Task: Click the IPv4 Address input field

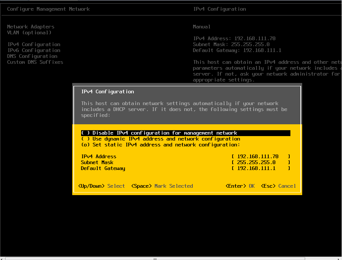Action: (x=261, y=157)
